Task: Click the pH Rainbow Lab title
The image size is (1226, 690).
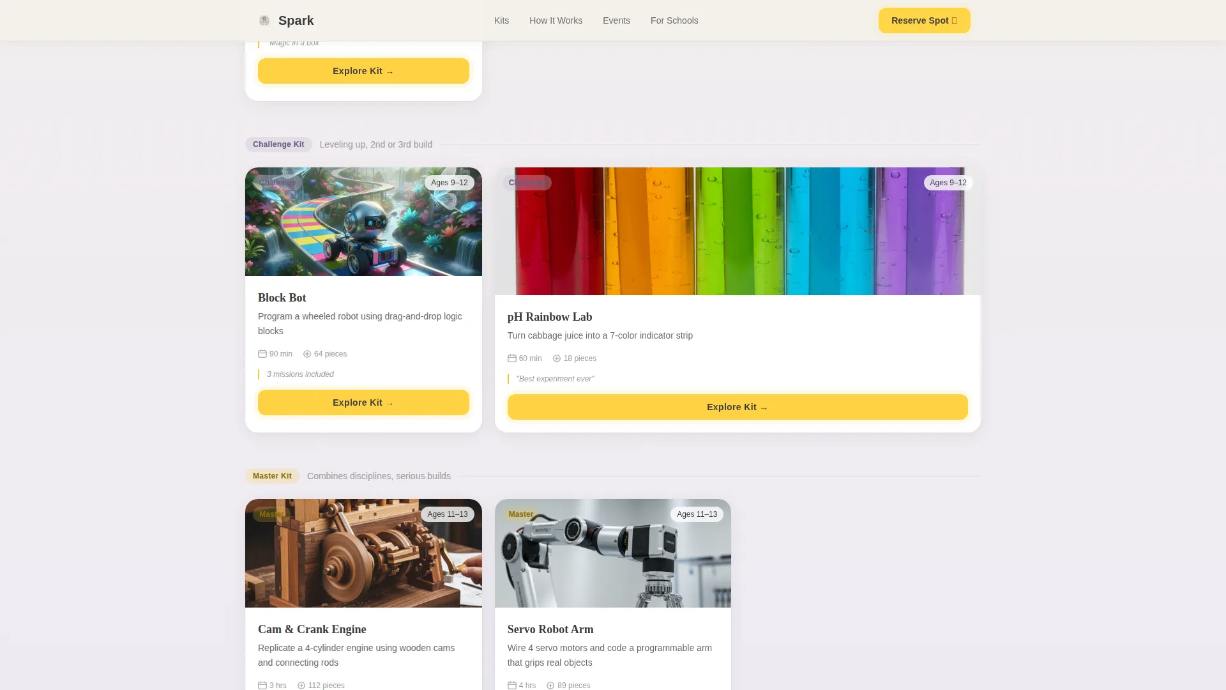Action: tap(550, 317)
